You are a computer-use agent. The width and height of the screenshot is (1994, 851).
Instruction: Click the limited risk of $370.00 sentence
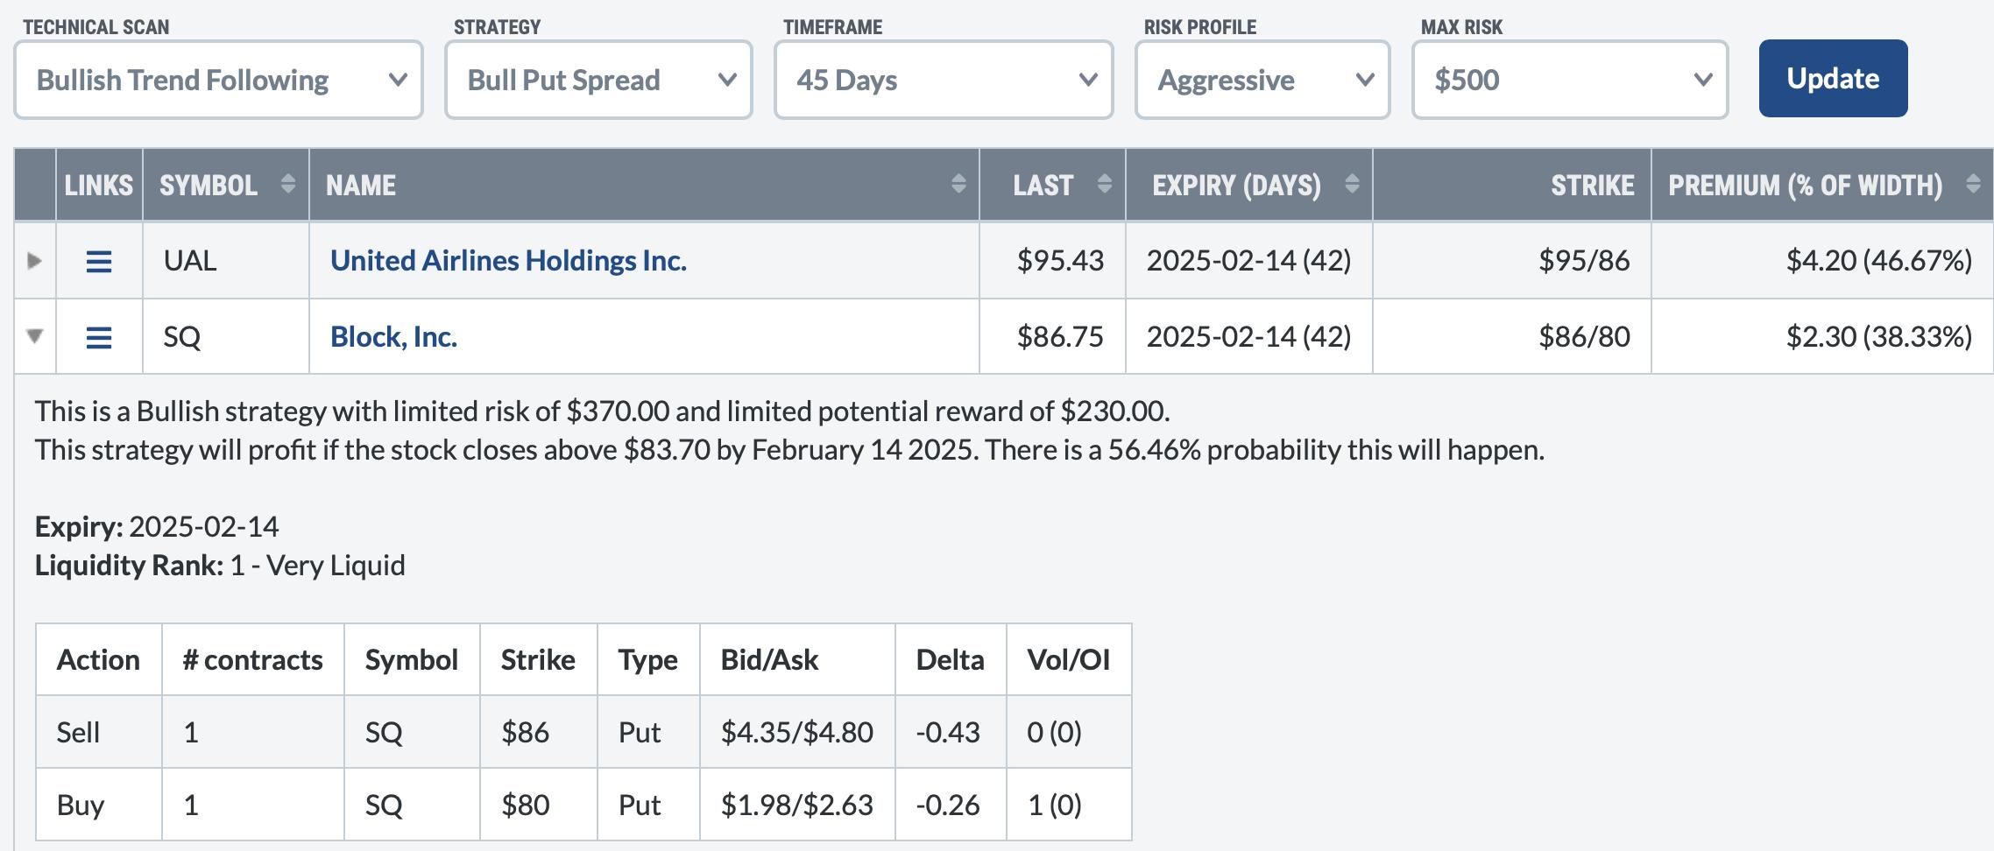tap(603, 411)
